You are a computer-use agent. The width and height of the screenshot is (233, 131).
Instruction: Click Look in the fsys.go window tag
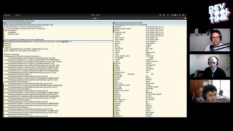tap(51, 25)
